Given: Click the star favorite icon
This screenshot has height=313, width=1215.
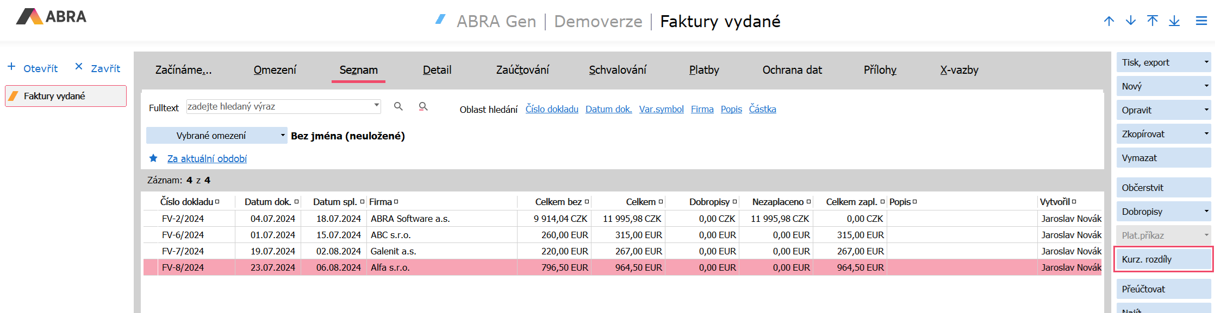Looking at the screenshot, I should 153,158.
